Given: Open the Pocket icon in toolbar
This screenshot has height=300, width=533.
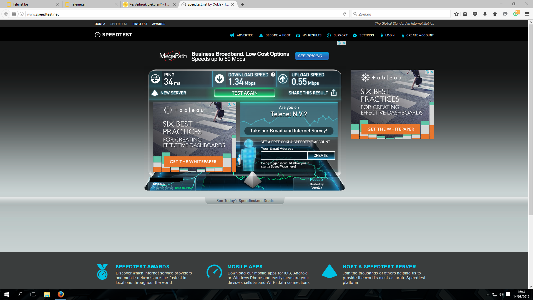Looking at the screenshot, I should pos(475,14).
